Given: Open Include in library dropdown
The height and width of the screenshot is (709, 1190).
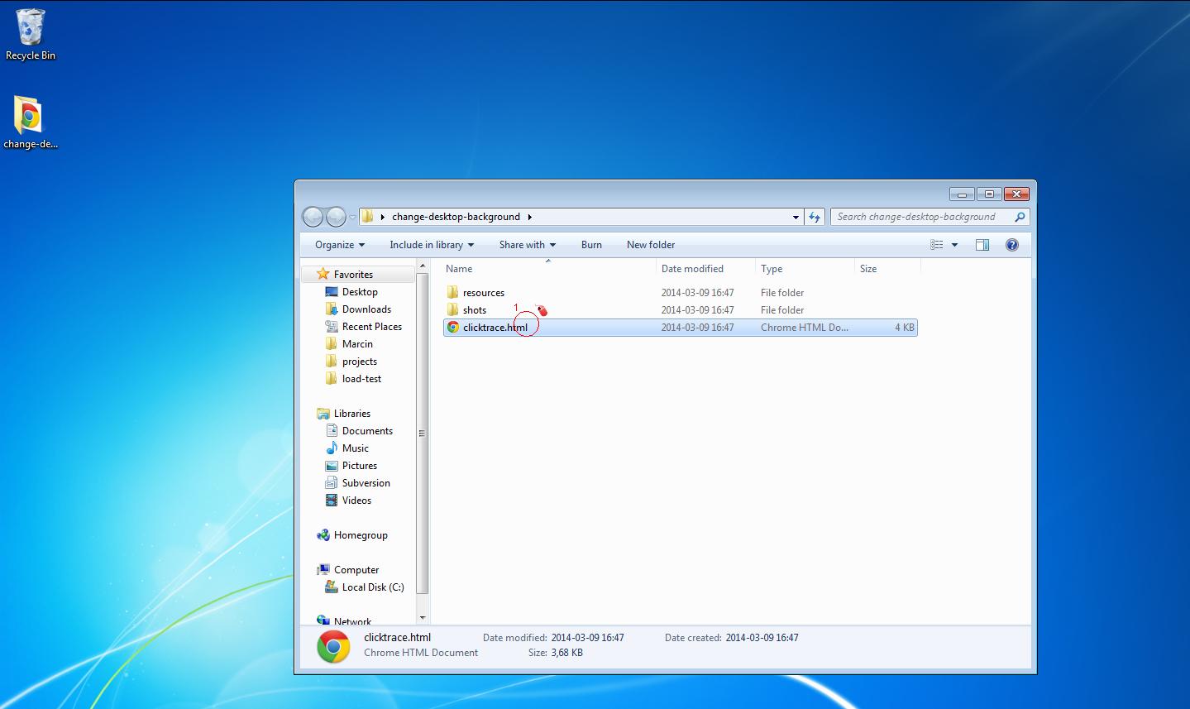Looking at the screenshot, I should (432, 245).
